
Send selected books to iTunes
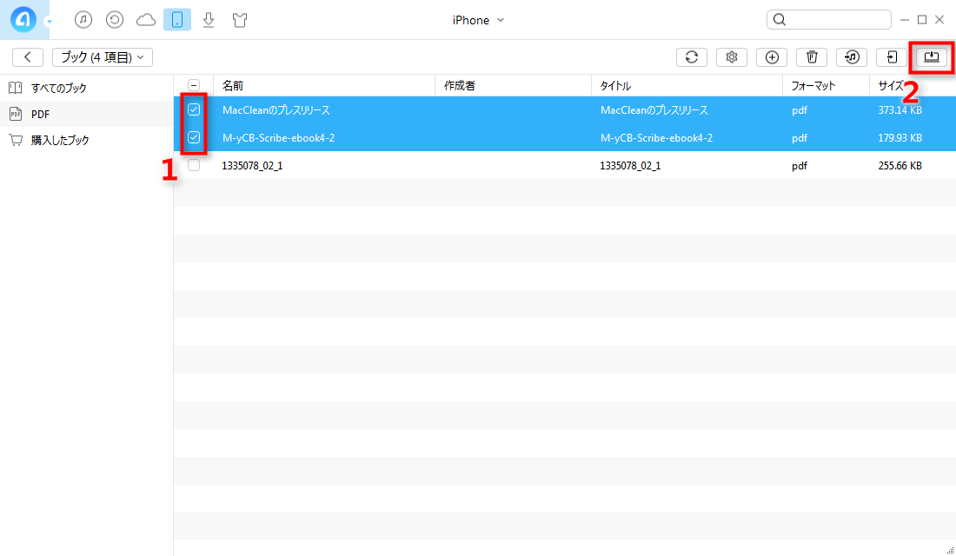click(852, 57)
